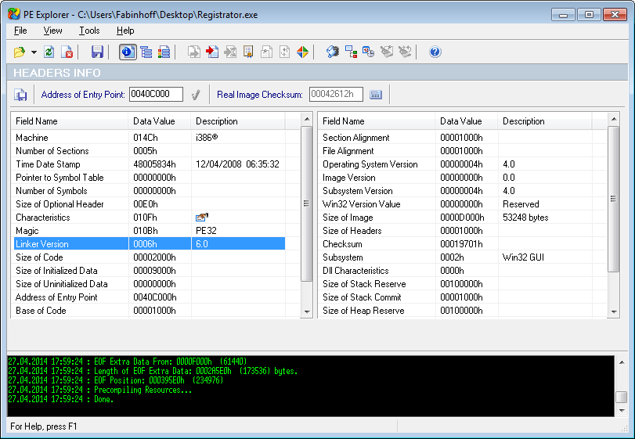Click the Open File folder icon

tap(20, 52)
